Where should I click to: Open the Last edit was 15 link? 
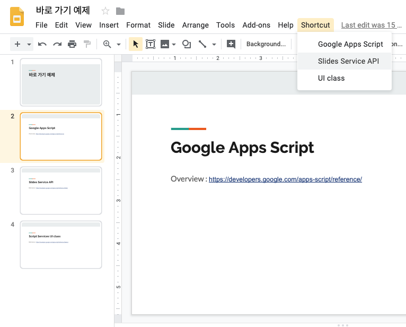click(371, 25)
